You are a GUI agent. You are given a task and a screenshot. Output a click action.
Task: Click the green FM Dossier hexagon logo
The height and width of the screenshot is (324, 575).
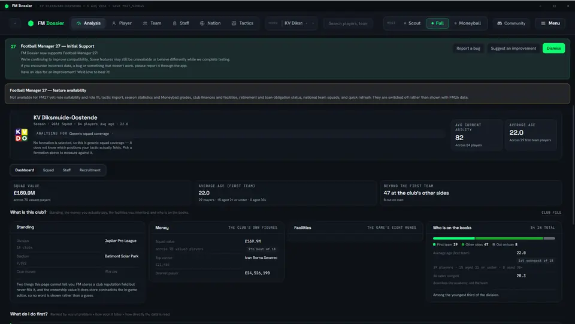click(31, 23)
